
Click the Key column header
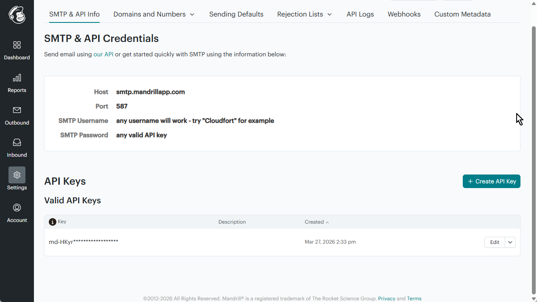pos(62,222)
